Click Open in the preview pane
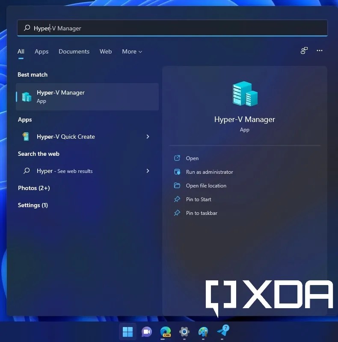The width and height of the screenshot is (338, 342). click(192, 158)
